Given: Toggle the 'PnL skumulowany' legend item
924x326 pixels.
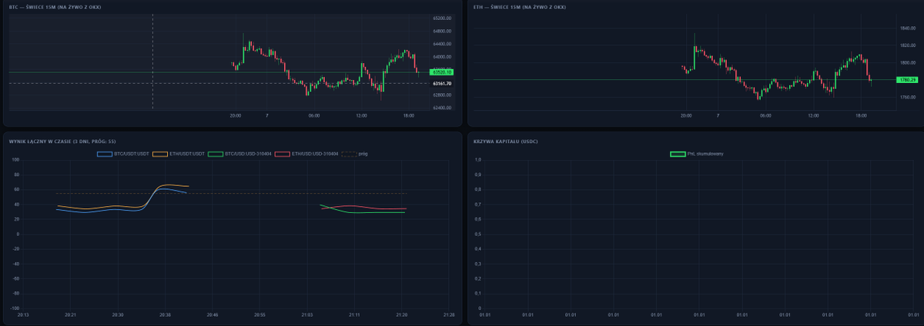Looking at the screenshot, I should (x=697, y=154).
